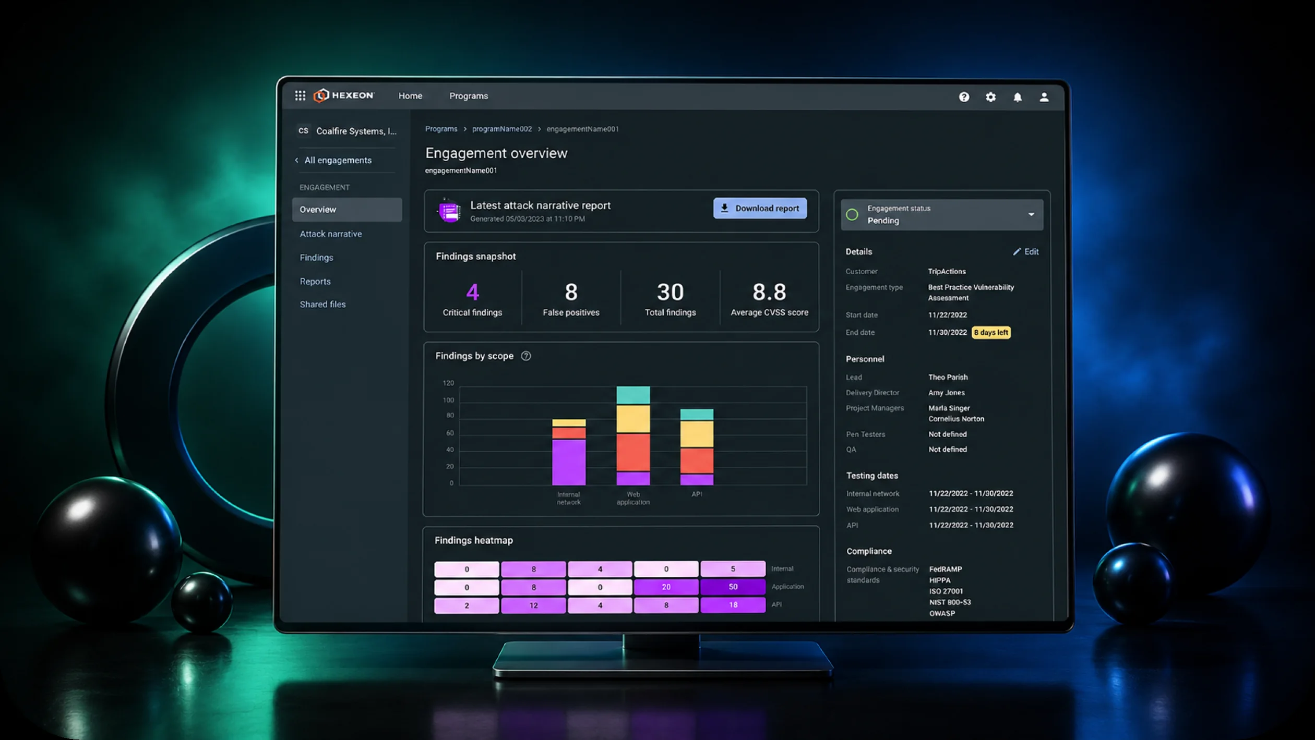Click the 4 Critical findings stat

pos(472,299)
